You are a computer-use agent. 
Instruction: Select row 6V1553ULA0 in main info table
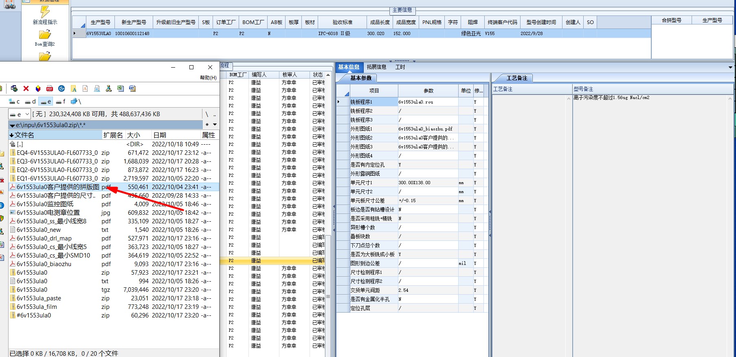coord(361,33)
